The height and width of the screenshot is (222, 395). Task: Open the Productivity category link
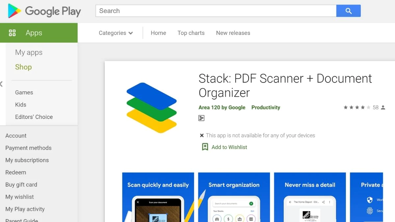pos(266,108)
